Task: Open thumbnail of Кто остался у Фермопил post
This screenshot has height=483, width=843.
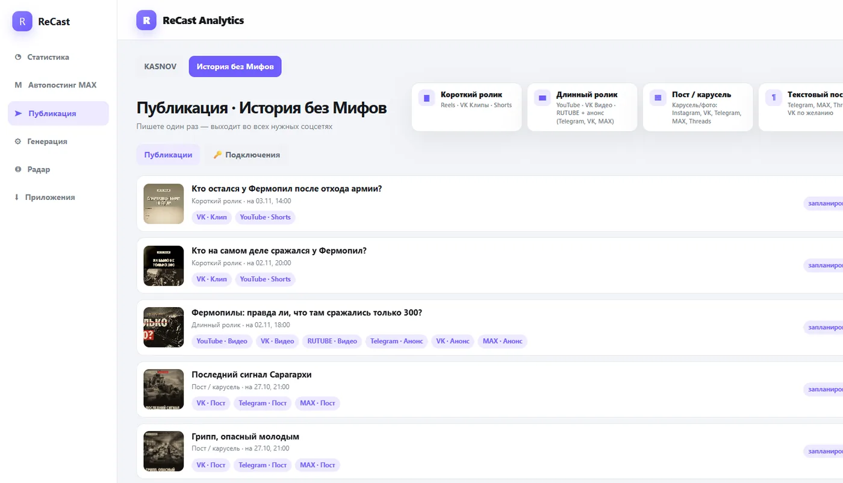Action: pyautogui.click(x=164, y=204)
